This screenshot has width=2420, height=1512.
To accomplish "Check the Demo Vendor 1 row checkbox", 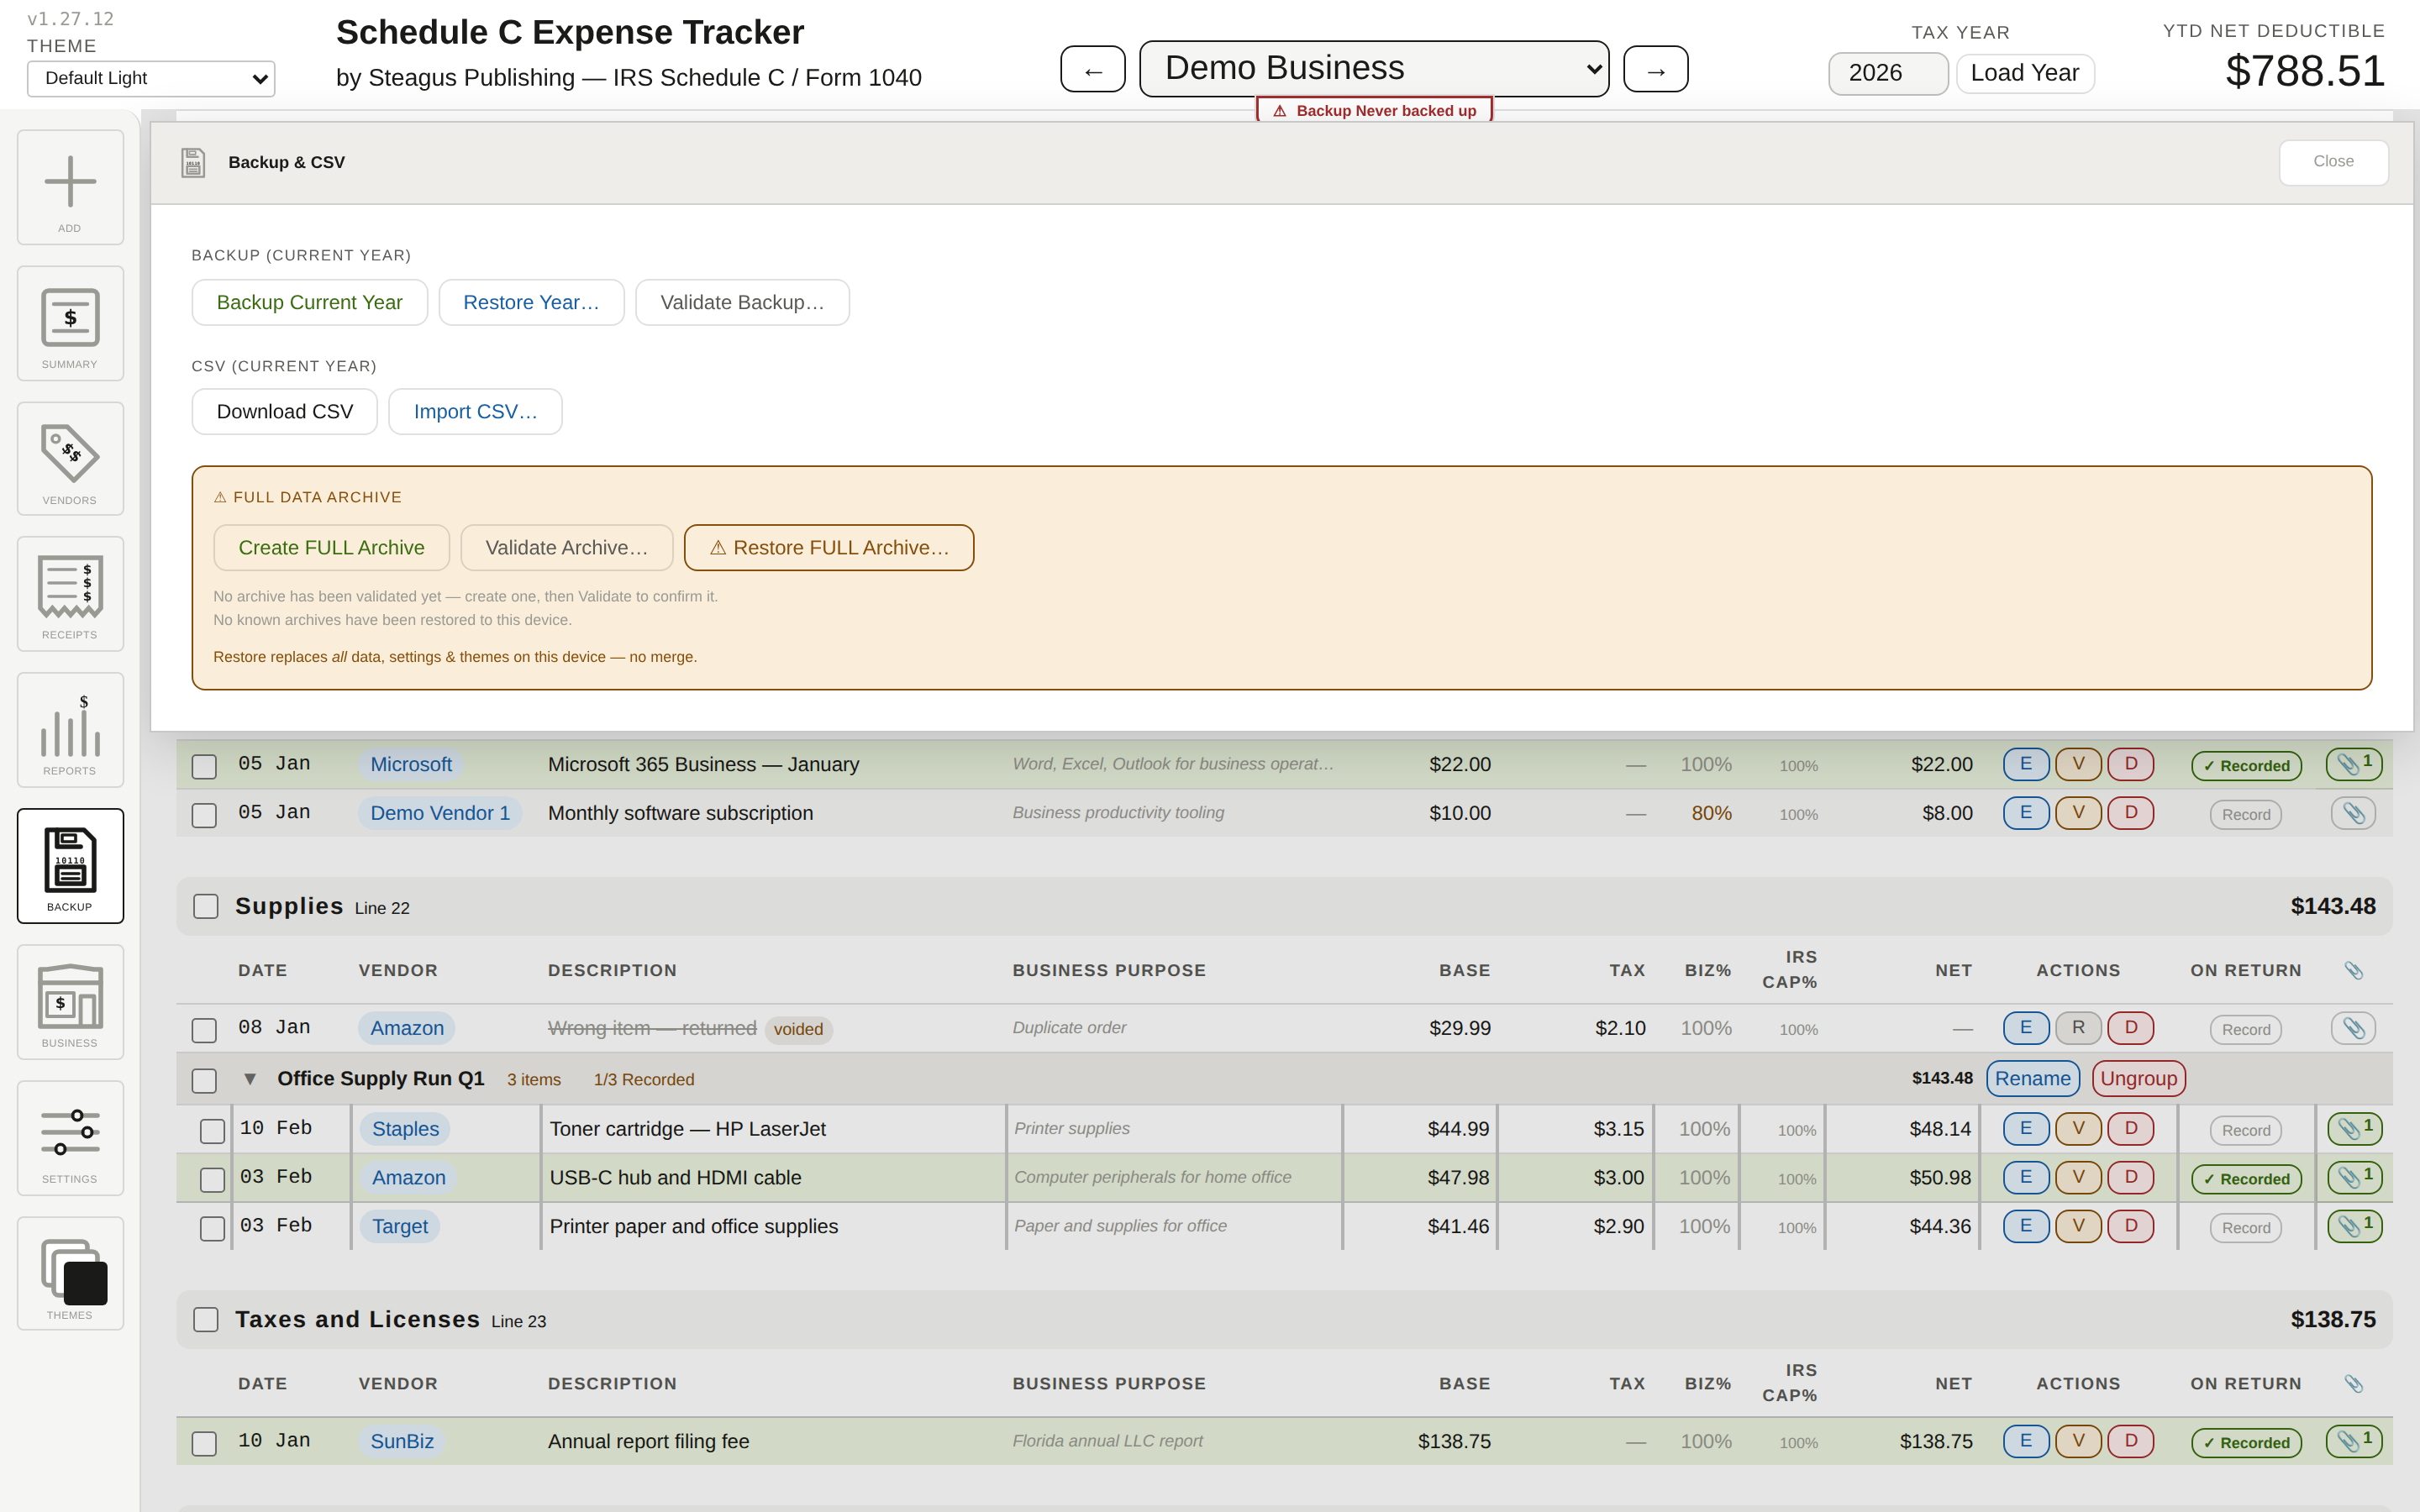I will (204, 815).
